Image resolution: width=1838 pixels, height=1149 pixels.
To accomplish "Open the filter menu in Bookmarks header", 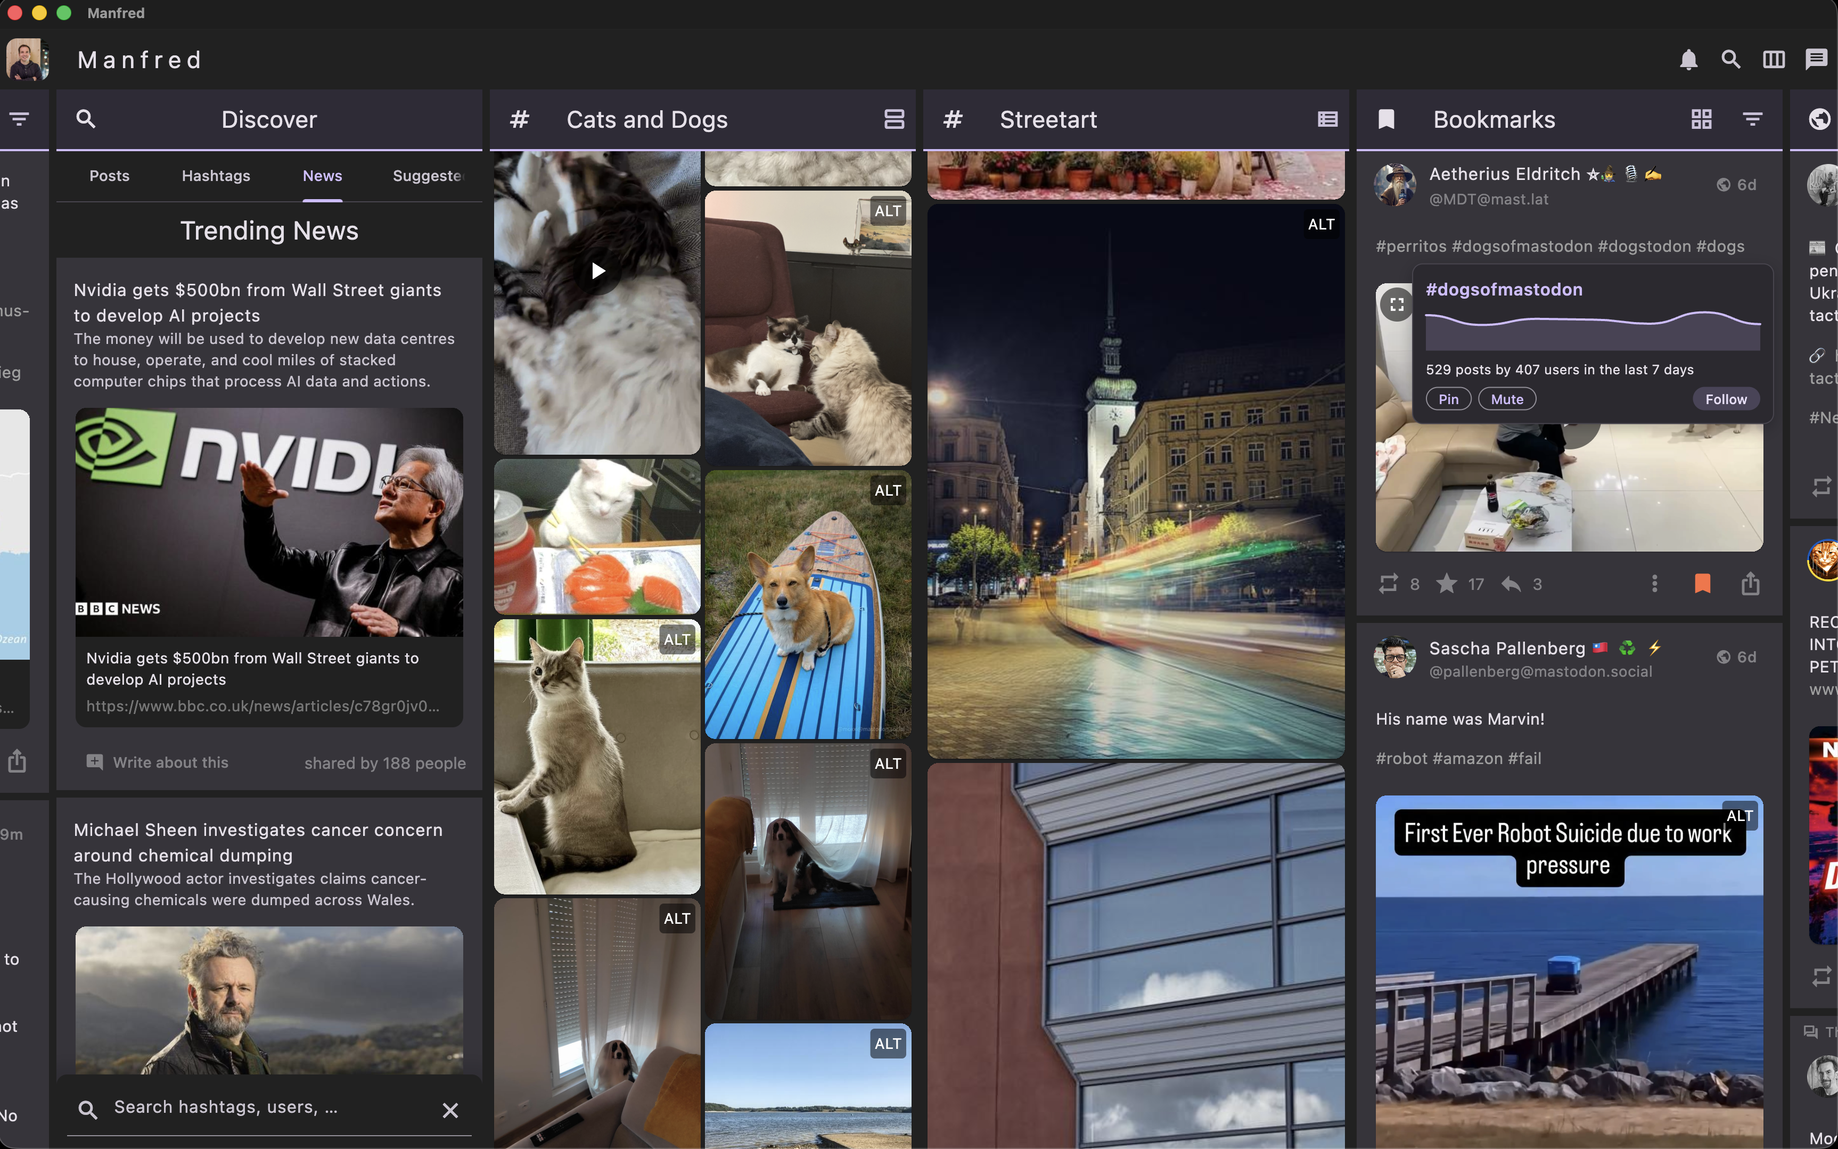I will [x=1752, y=119].
